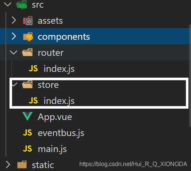Screen dimensions: 191x171
Task: Click the store open-folder icon
Action: (27, 84)
